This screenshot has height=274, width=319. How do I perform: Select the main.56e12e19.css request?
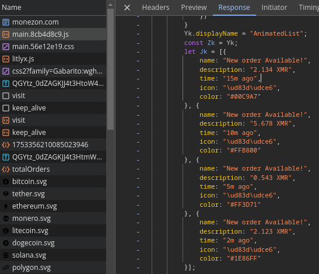click(53, 47)
